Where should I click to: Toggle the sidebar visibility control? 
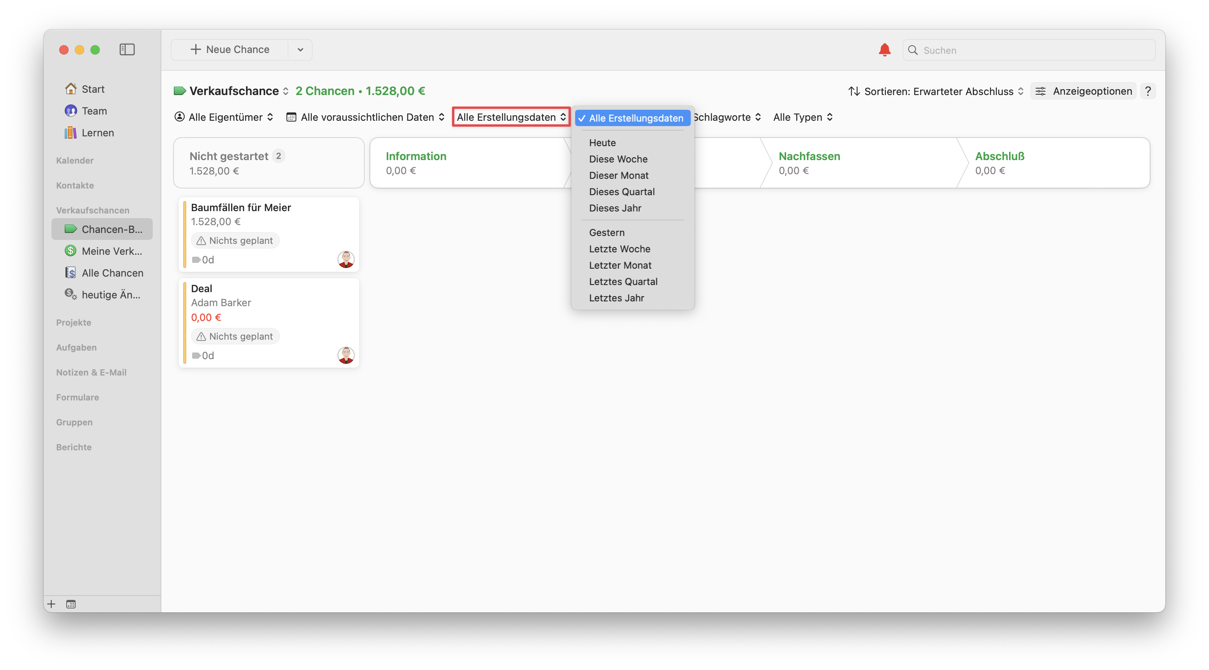click(127, 49)
